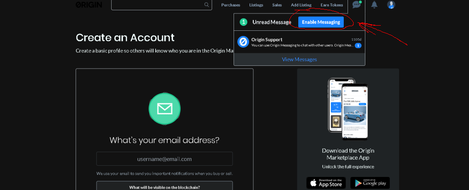Click the search magnifier icon
The image size is (469, 190).
(x=207, y=5)
